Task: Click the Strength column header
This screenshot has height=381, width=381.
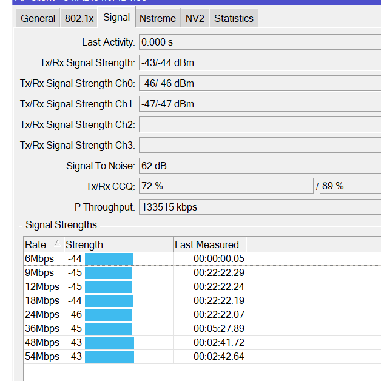Action: [118, 244]
